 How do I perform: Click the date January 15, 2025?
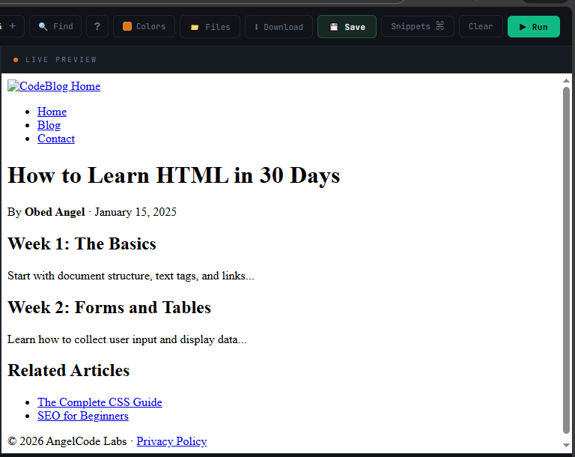136,212
